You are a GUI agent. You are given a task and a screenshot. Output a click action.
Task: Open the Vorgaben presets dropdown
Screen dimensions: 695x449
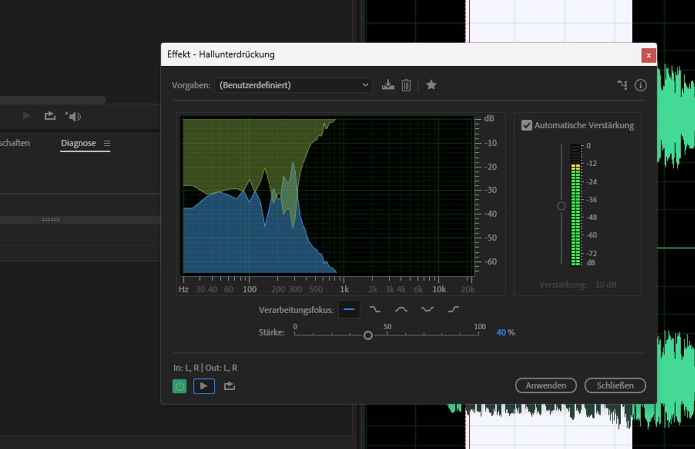click(293, 85)
